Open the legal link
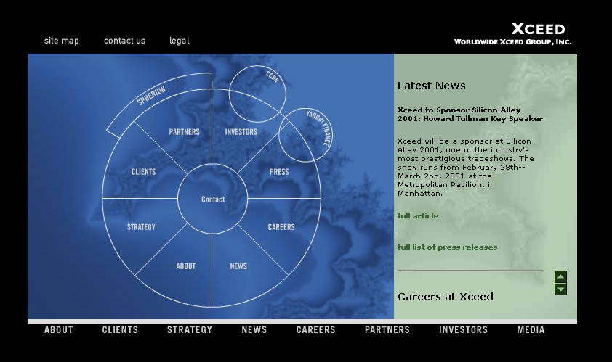Screen dimensions: 612x362 [179, 41]
